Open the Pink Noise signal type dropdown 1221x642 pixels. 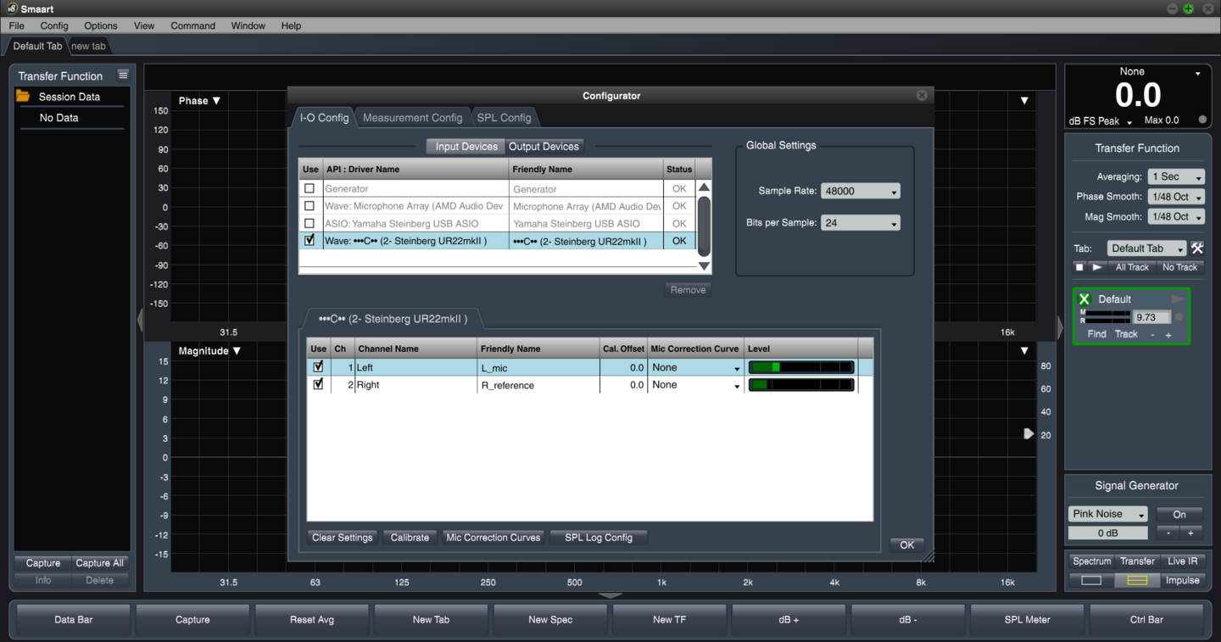pyautogui.click(x=1107, y=514)
